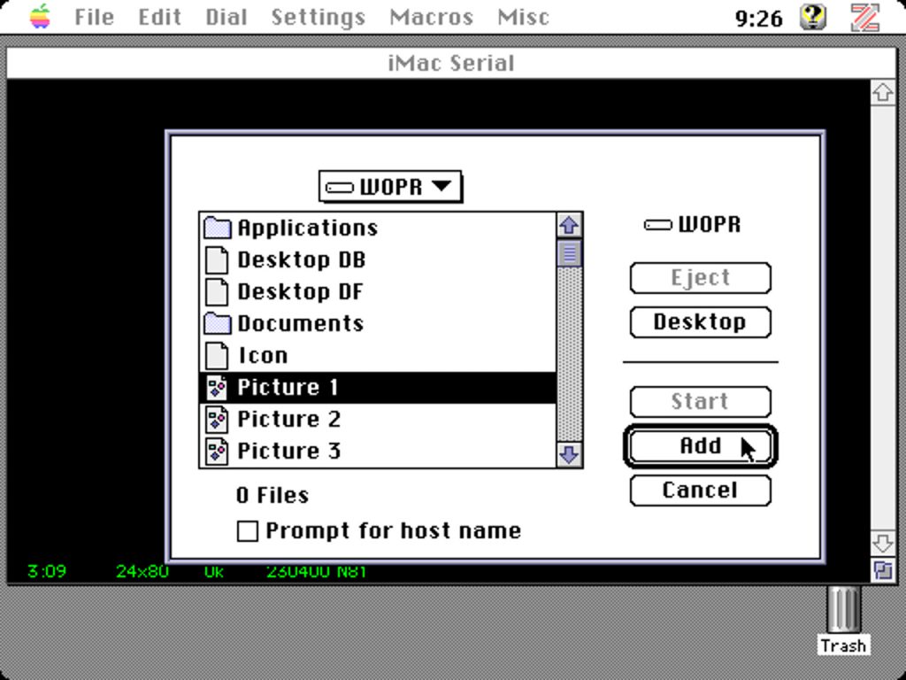Open the Apple menu icon
The image size is (906, 680).
click(40, 17)
